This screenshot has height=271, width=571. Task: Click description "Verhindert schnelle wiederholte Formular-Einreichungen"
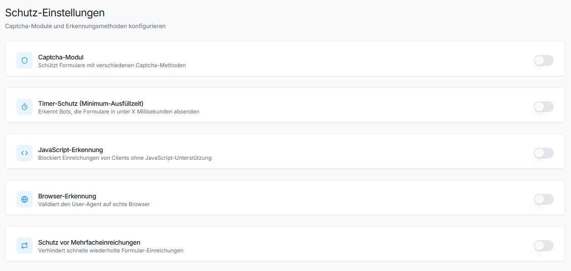tap(111, 251)
